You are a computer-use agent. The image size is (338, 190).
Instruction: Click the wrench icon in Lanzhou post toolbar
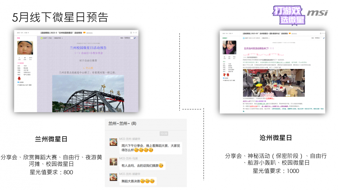click(135, 38)
